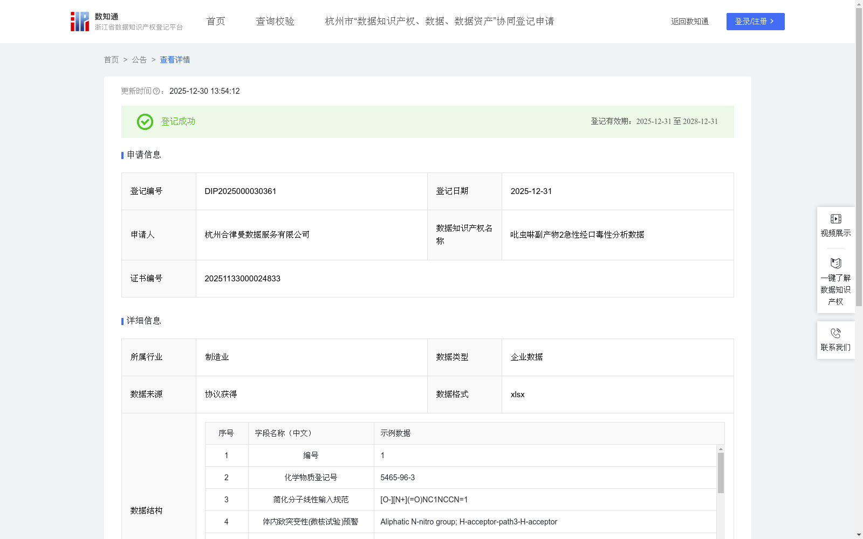Click the 登录/注册 button

tap(755, 22)
